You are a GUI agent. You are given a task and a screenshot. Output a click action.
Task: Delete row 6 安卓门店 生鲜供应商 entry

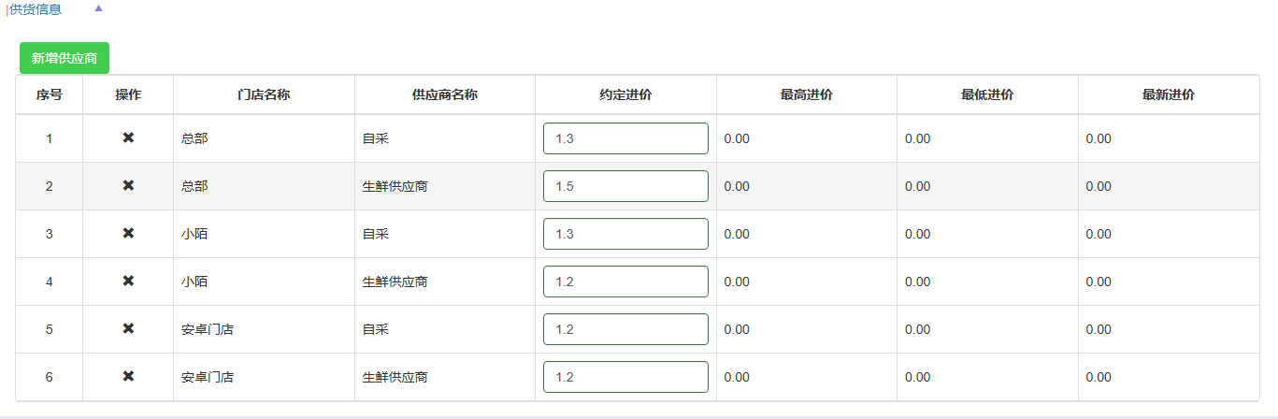tap(128, 377)
